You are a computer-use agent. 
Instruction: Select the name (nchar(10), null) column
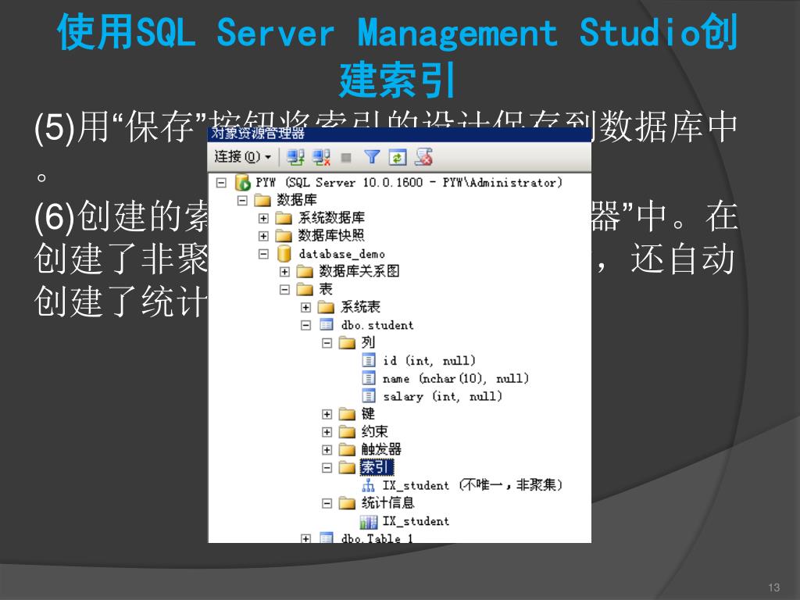[x=455, y=379]
